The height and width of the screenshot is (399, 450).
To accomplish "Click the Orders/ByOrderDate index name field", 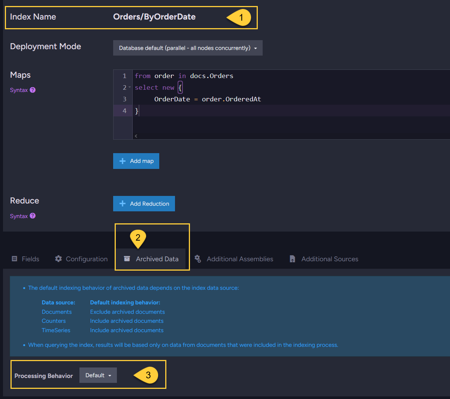I will 154,17.
